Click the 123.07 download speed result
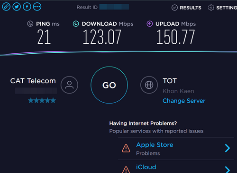 tap(102, 37)
